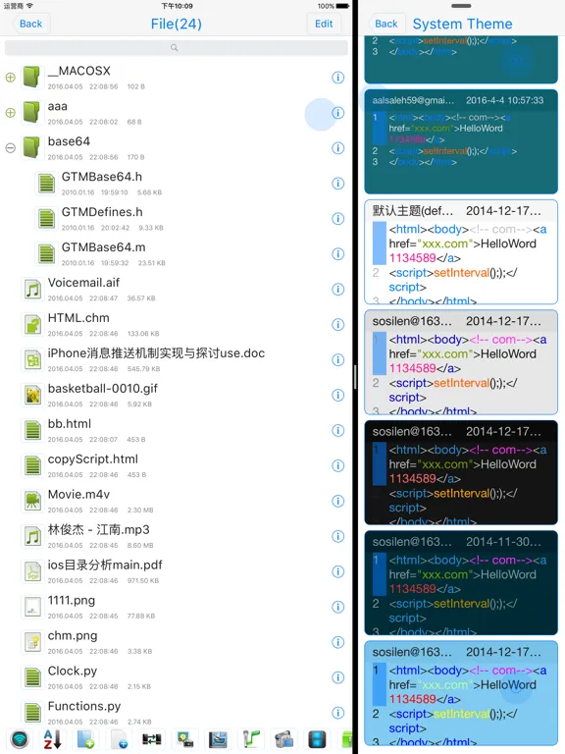
Task: Show info for Voicemail.aif
Action: pyautogui.click(x=338, y=289)
